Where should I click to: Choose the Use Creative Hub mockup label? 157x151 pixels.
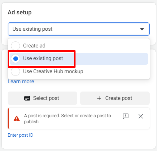[x=53, y=71]
